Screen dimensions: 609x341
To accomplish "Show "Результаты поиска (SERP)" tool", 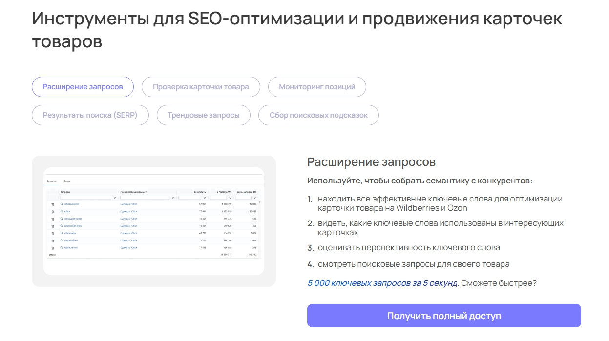I will (90, 116).
